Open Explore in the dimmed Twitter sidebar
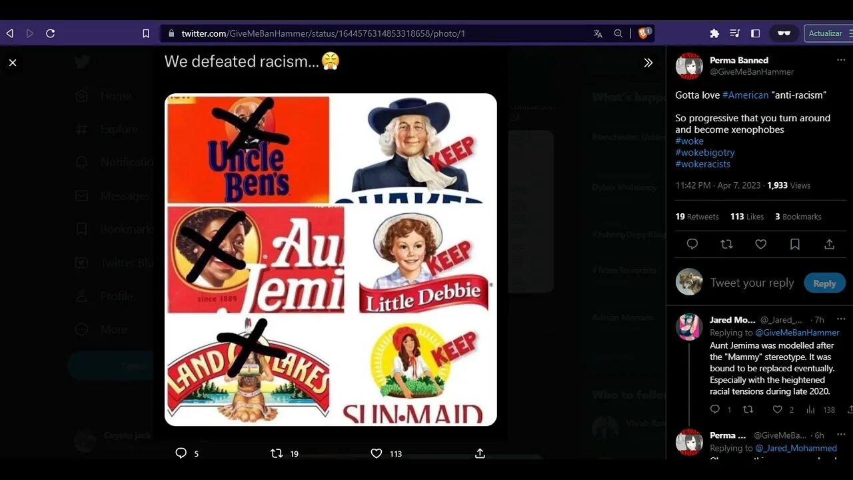The height and width of the screenshot is (480, 853). [x=107, y=129]
